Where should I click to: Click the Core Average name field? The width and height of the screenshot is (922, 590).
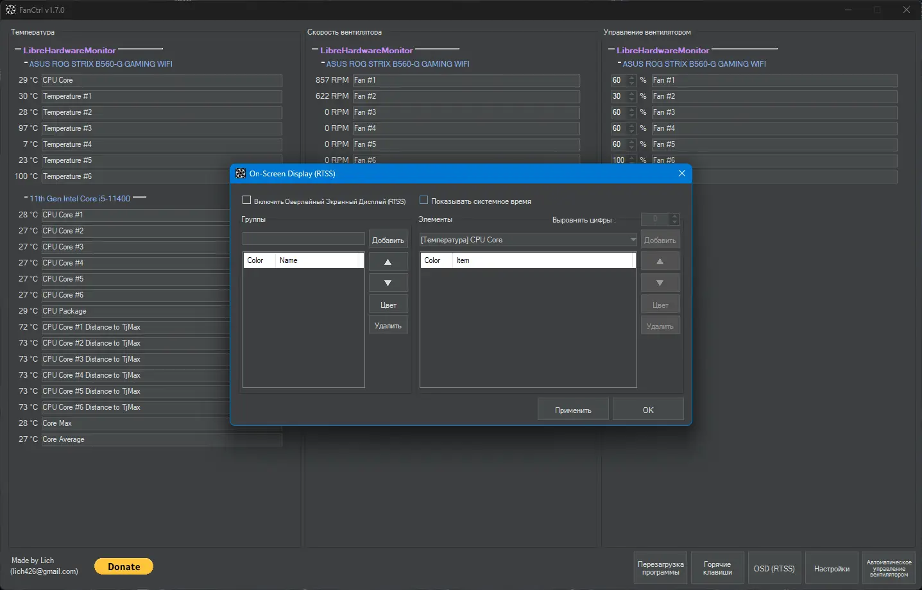(x=162, y=439)
